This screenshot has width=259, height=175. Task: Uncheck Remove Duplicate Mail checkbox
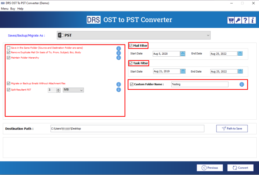coord(9,53)
